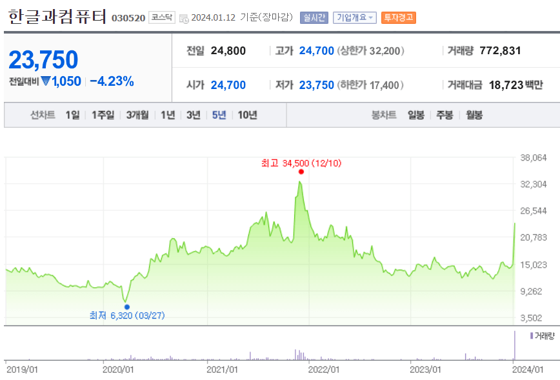This screenshot has height=380, width=560.
Task: Switch to the 일봉 candle chart
Action: (x=416, y=115)
